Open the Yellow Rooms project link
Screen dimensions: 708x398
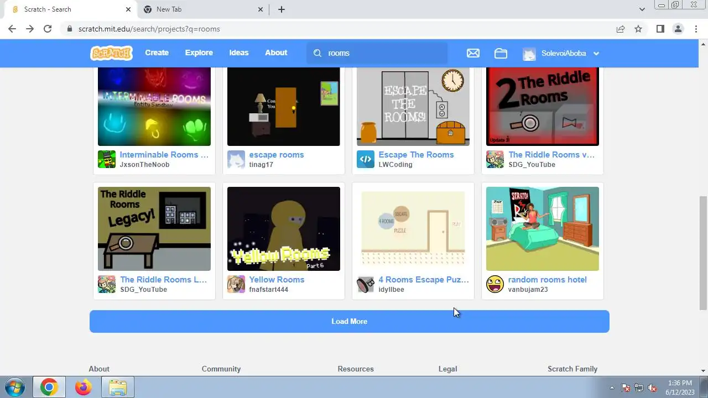click(x=277, y=280)
